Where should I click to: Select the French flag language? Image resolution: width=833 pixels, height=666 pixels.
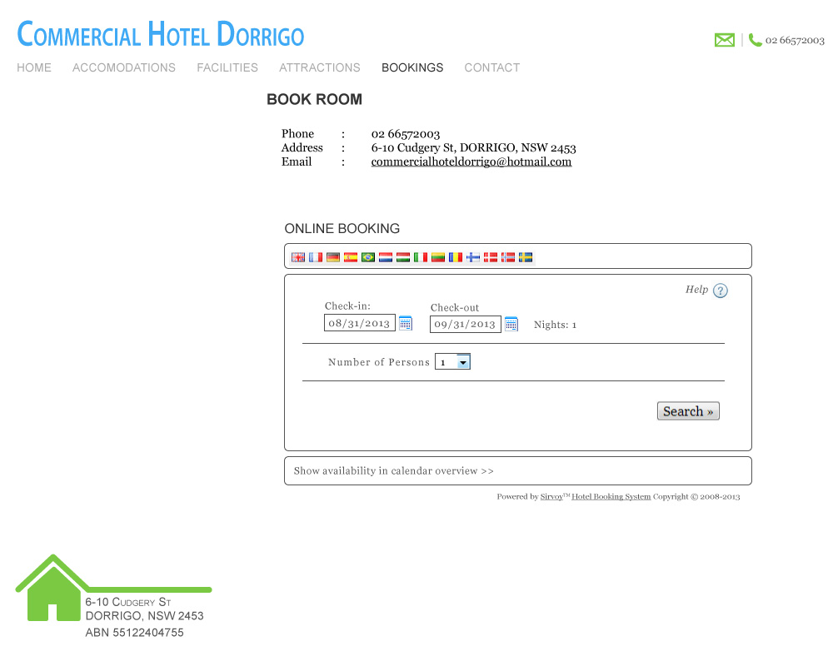316,257
